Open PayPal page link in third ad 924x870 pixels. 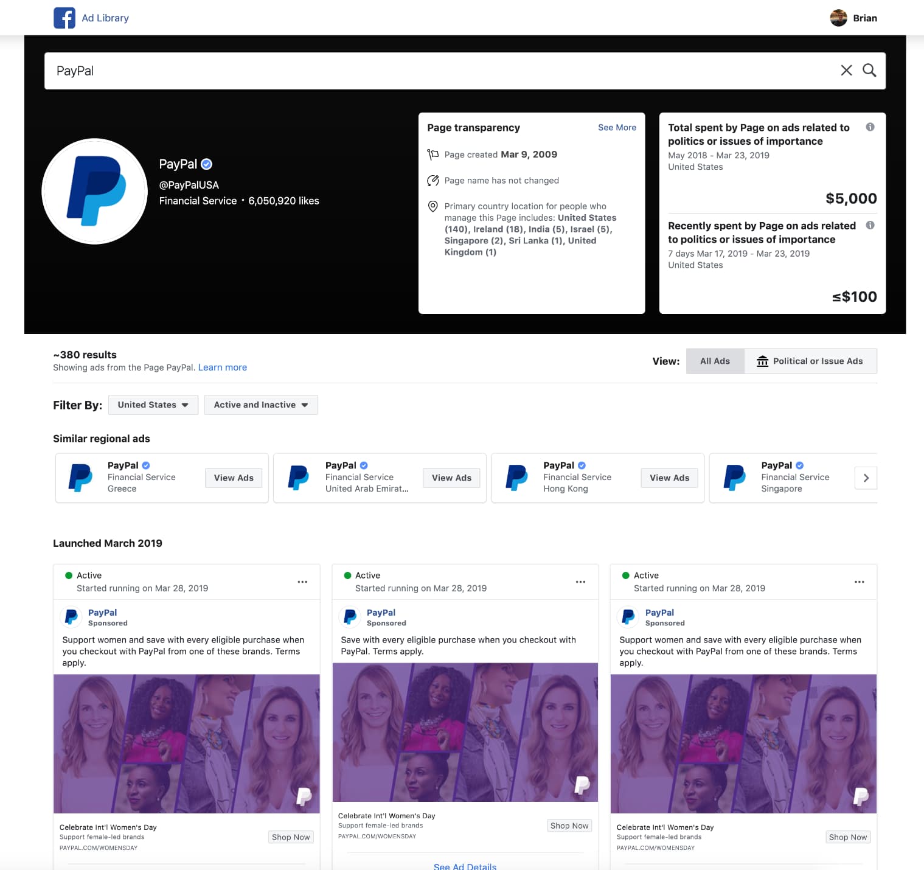click(659, 613)
